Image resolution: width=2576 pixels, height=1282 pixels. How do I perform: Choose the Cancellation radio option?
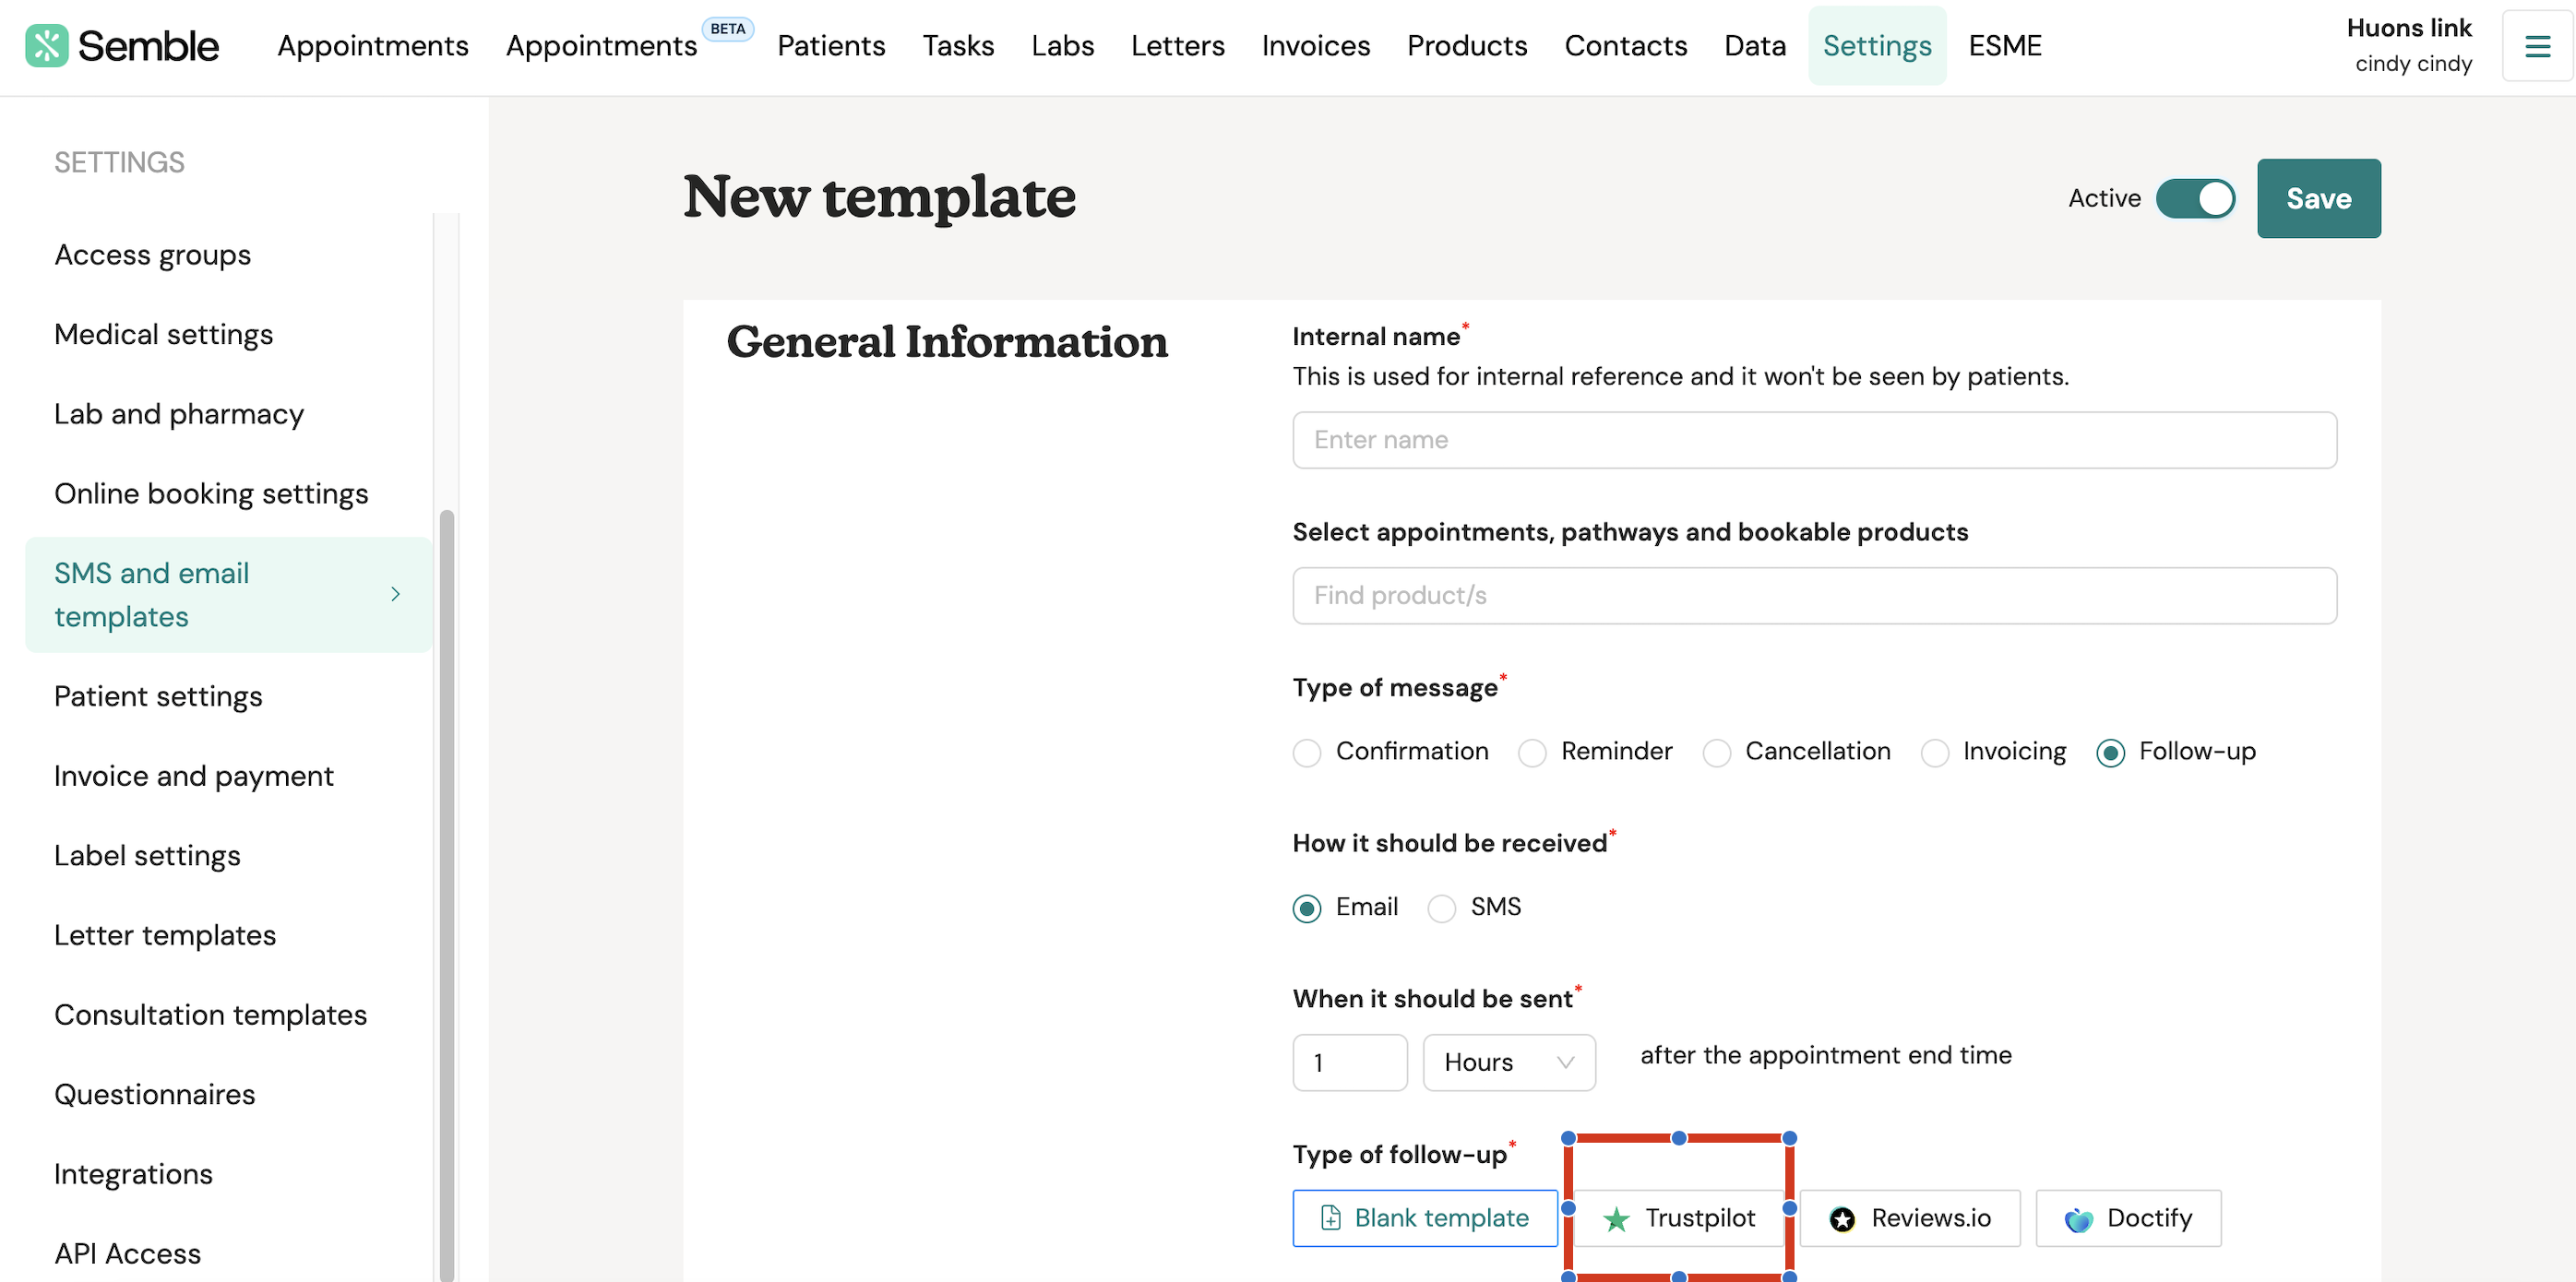click(x=1716, y=752)
